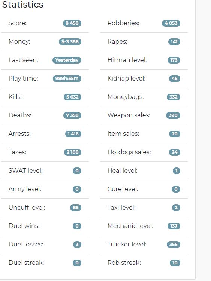Click the Arrests badge 1 416

click(x=73, y=134)
